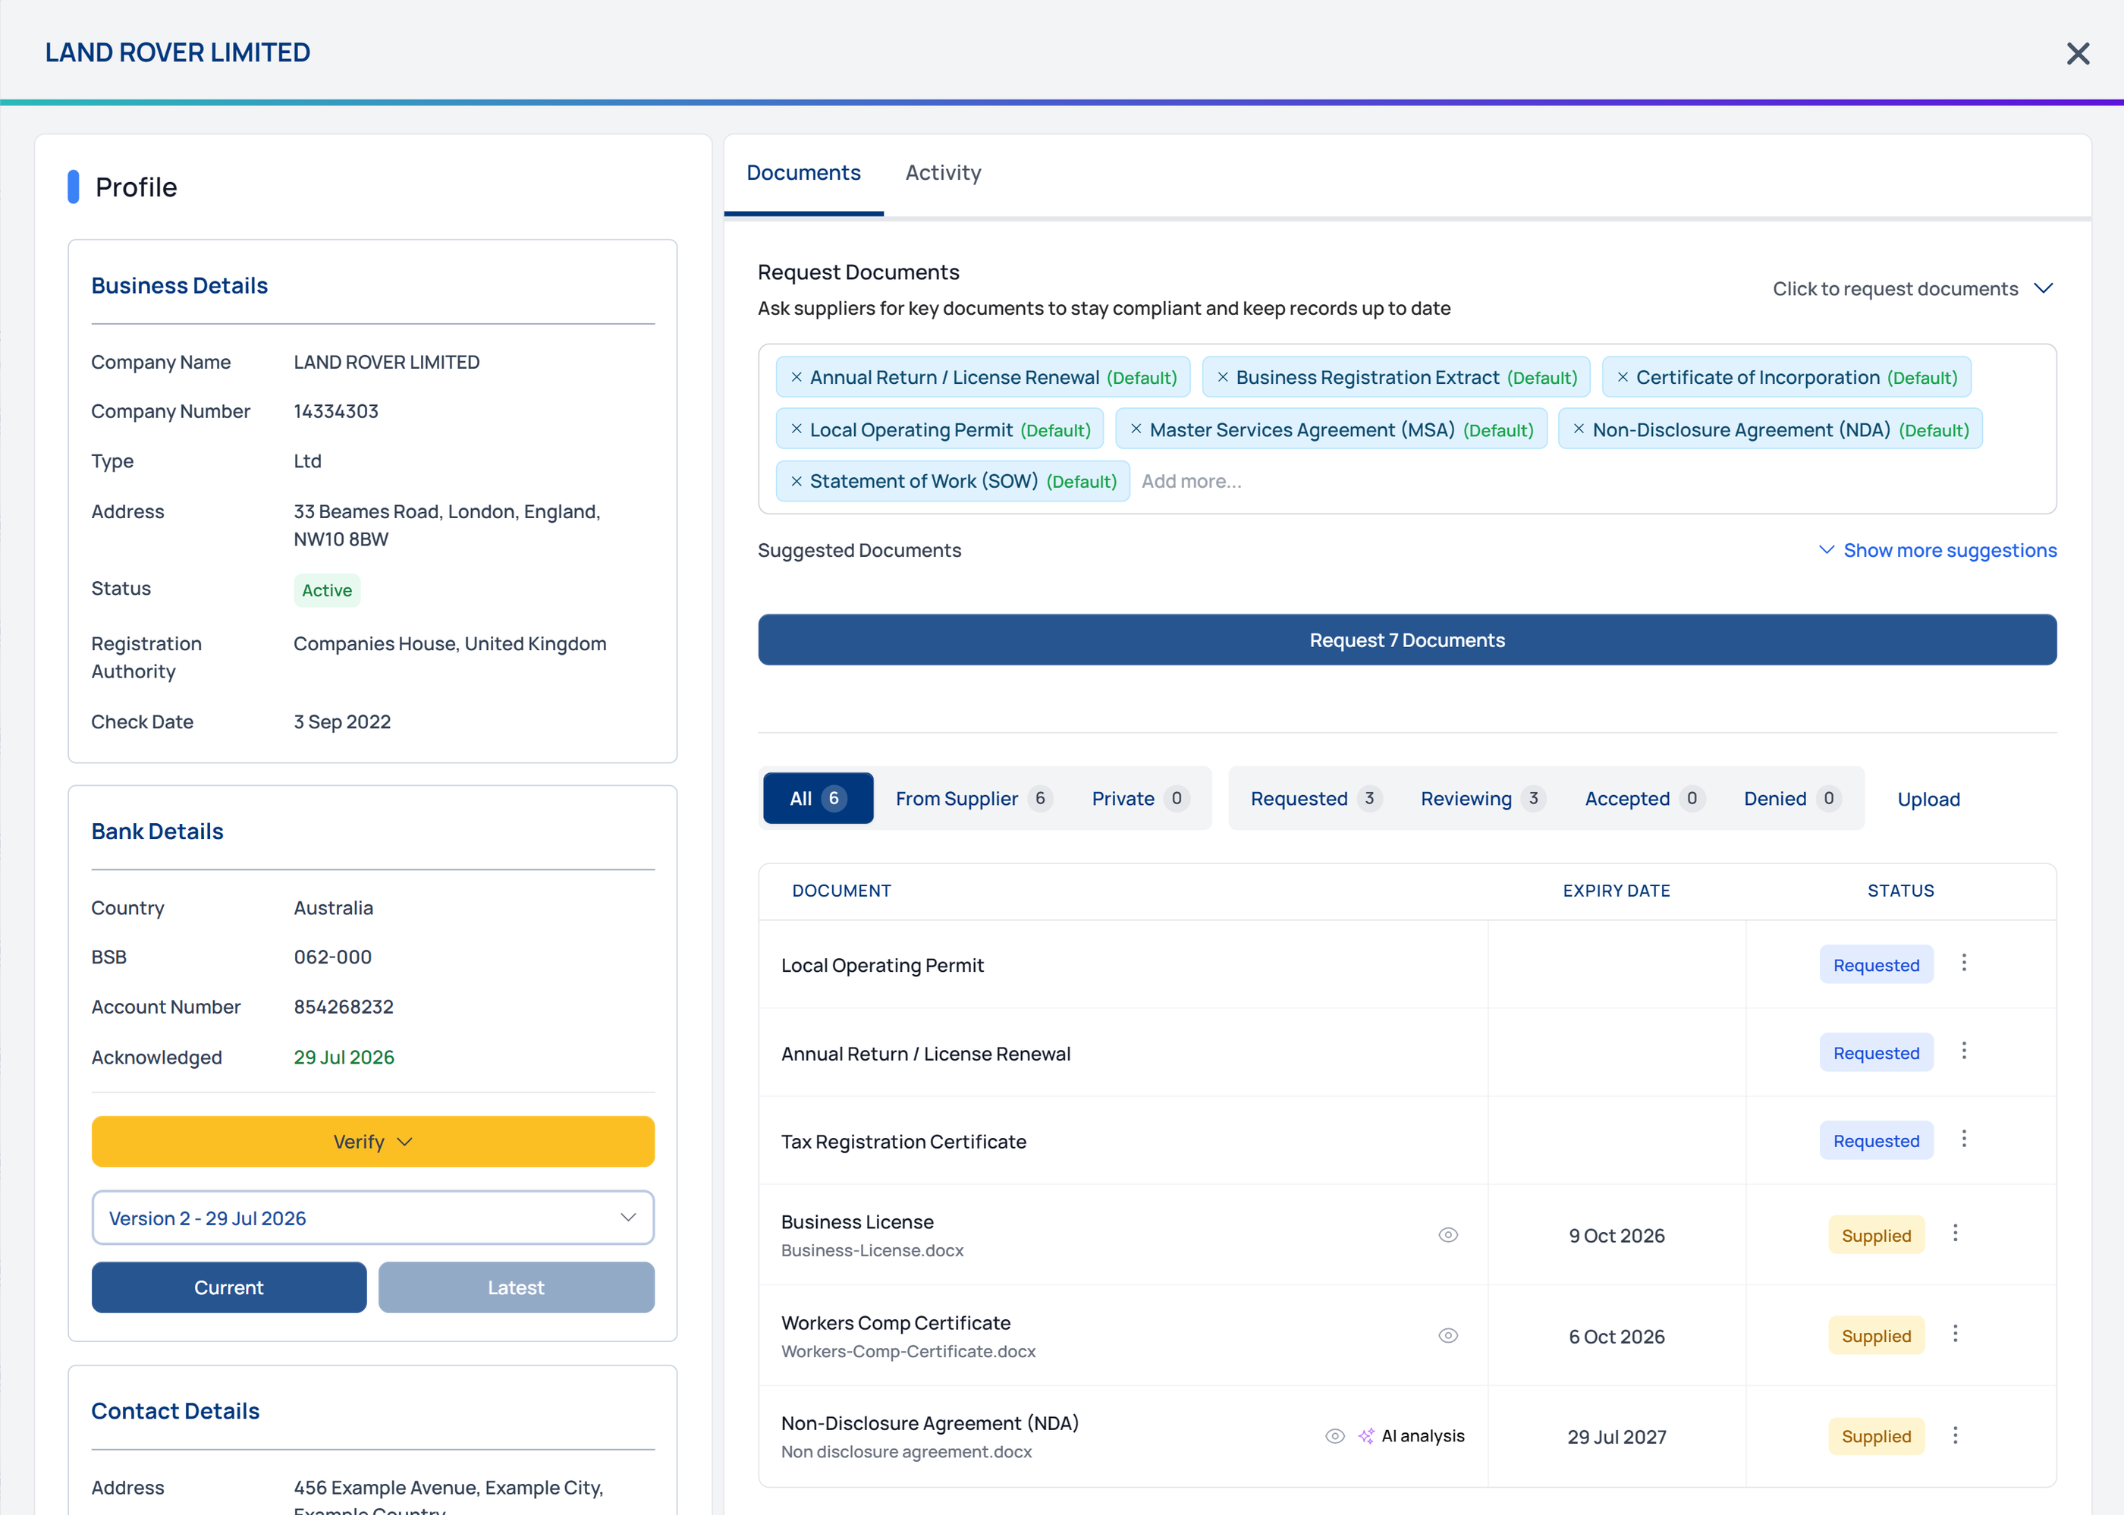Click the STATUS column header
Screen dimensions: 2124x1515
point(1900,891)
